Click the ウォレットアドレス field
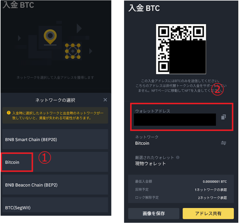Image resolution: width=240 pixels, height=223 pixels. tap(182, 117)
